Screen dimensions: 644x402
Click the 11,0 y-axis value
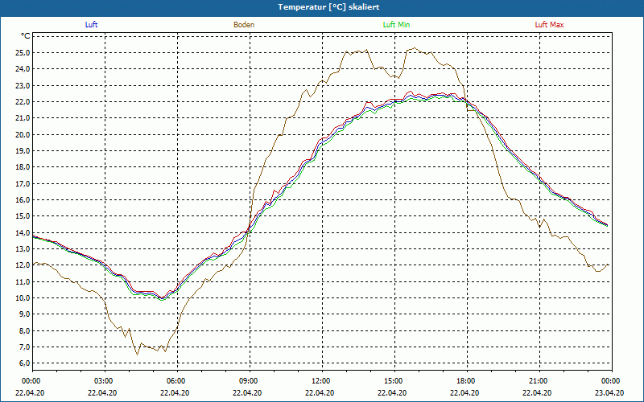pyautogui.click(x=23, y=281)
